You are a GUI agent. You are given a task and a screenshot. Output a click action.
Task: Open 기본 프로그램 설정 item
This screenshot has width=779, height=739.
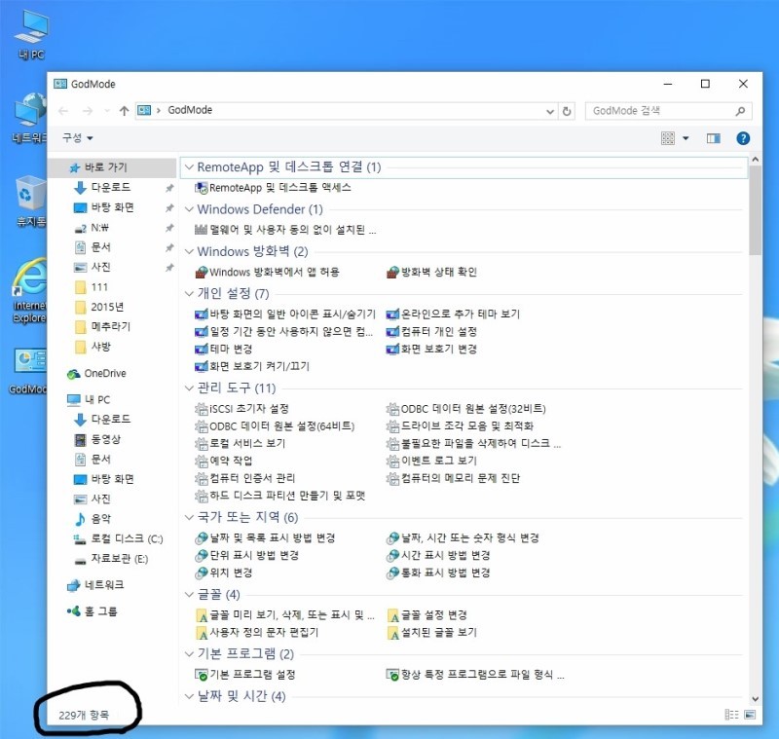click(245, 675)
